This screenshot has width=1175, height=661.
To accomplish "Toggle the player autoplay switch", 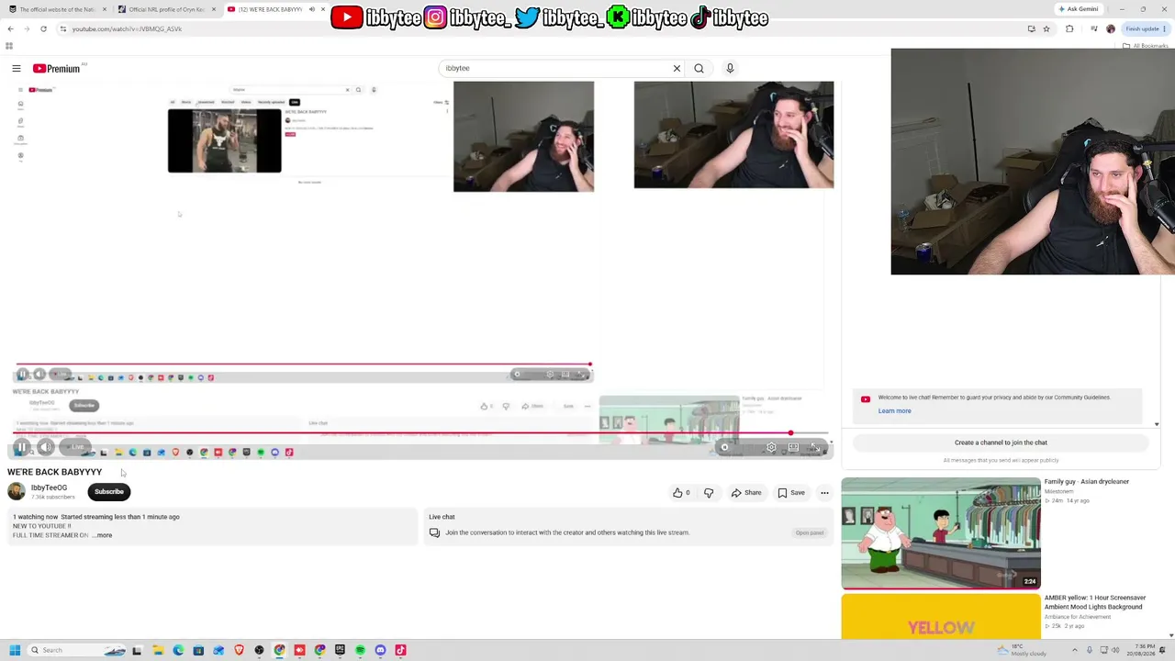I will pos(725,448).
